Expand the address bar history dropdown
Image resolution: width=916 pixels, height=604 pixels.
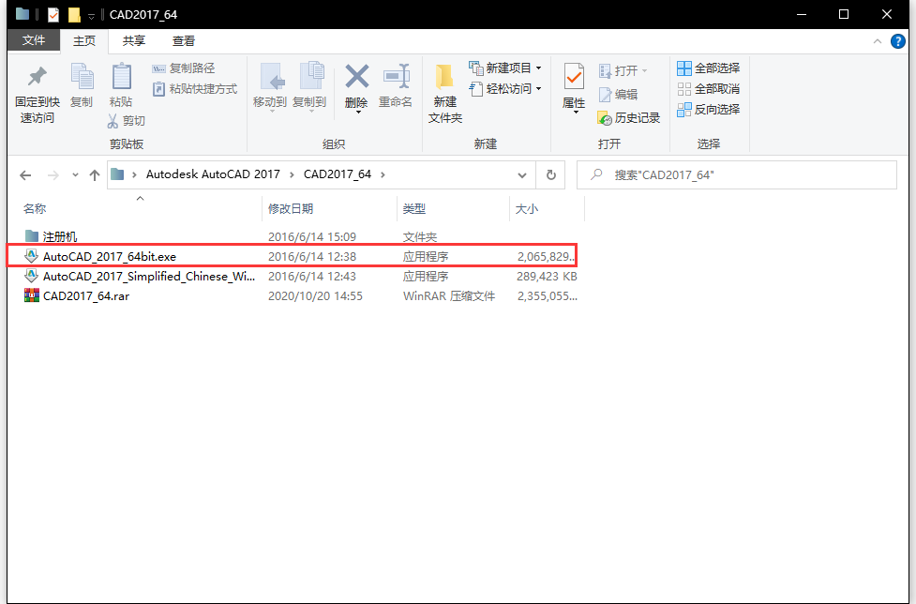coord(522,174)
